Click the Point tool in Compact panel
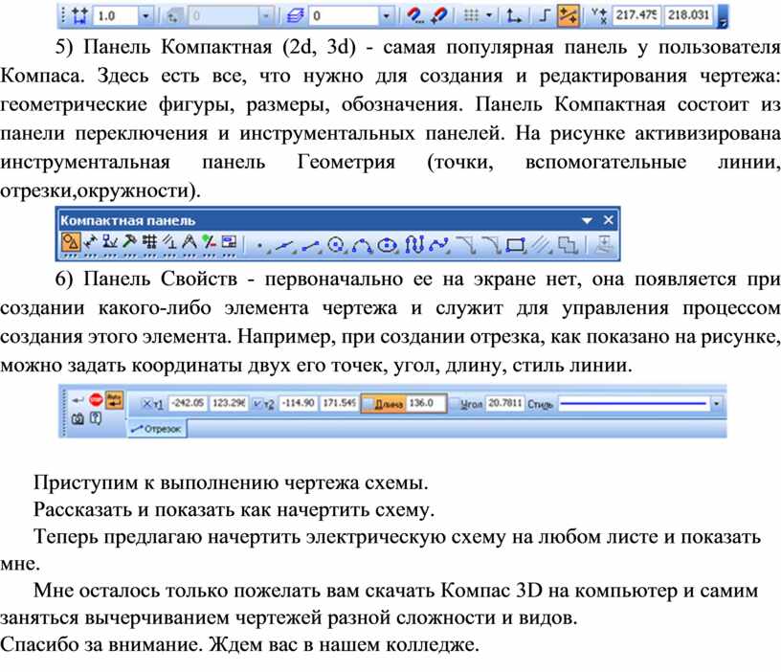This screenshot has height=672, width=781. (x=258, y=245)
